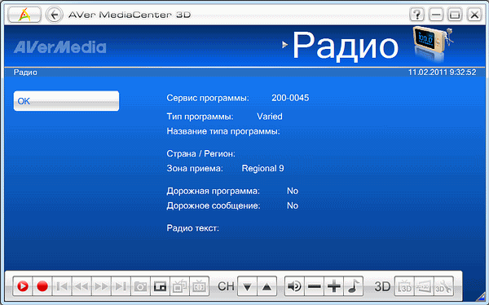Click the AVerMedia logo
This screenshot has width=489, height=305.
[59, 47]
